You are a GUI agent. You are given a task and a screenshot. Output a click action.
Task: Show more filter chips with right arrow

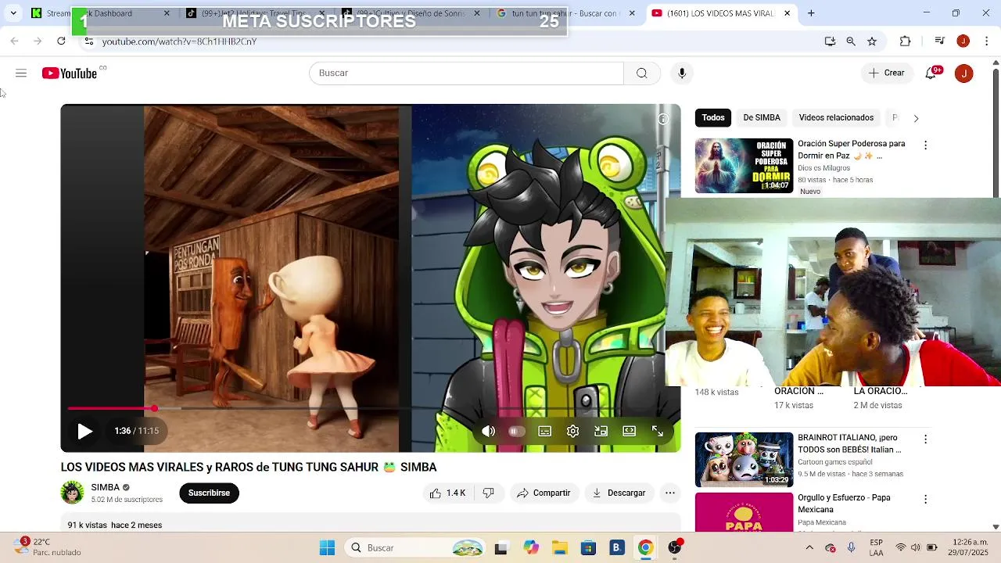click(x=916, y=118)
